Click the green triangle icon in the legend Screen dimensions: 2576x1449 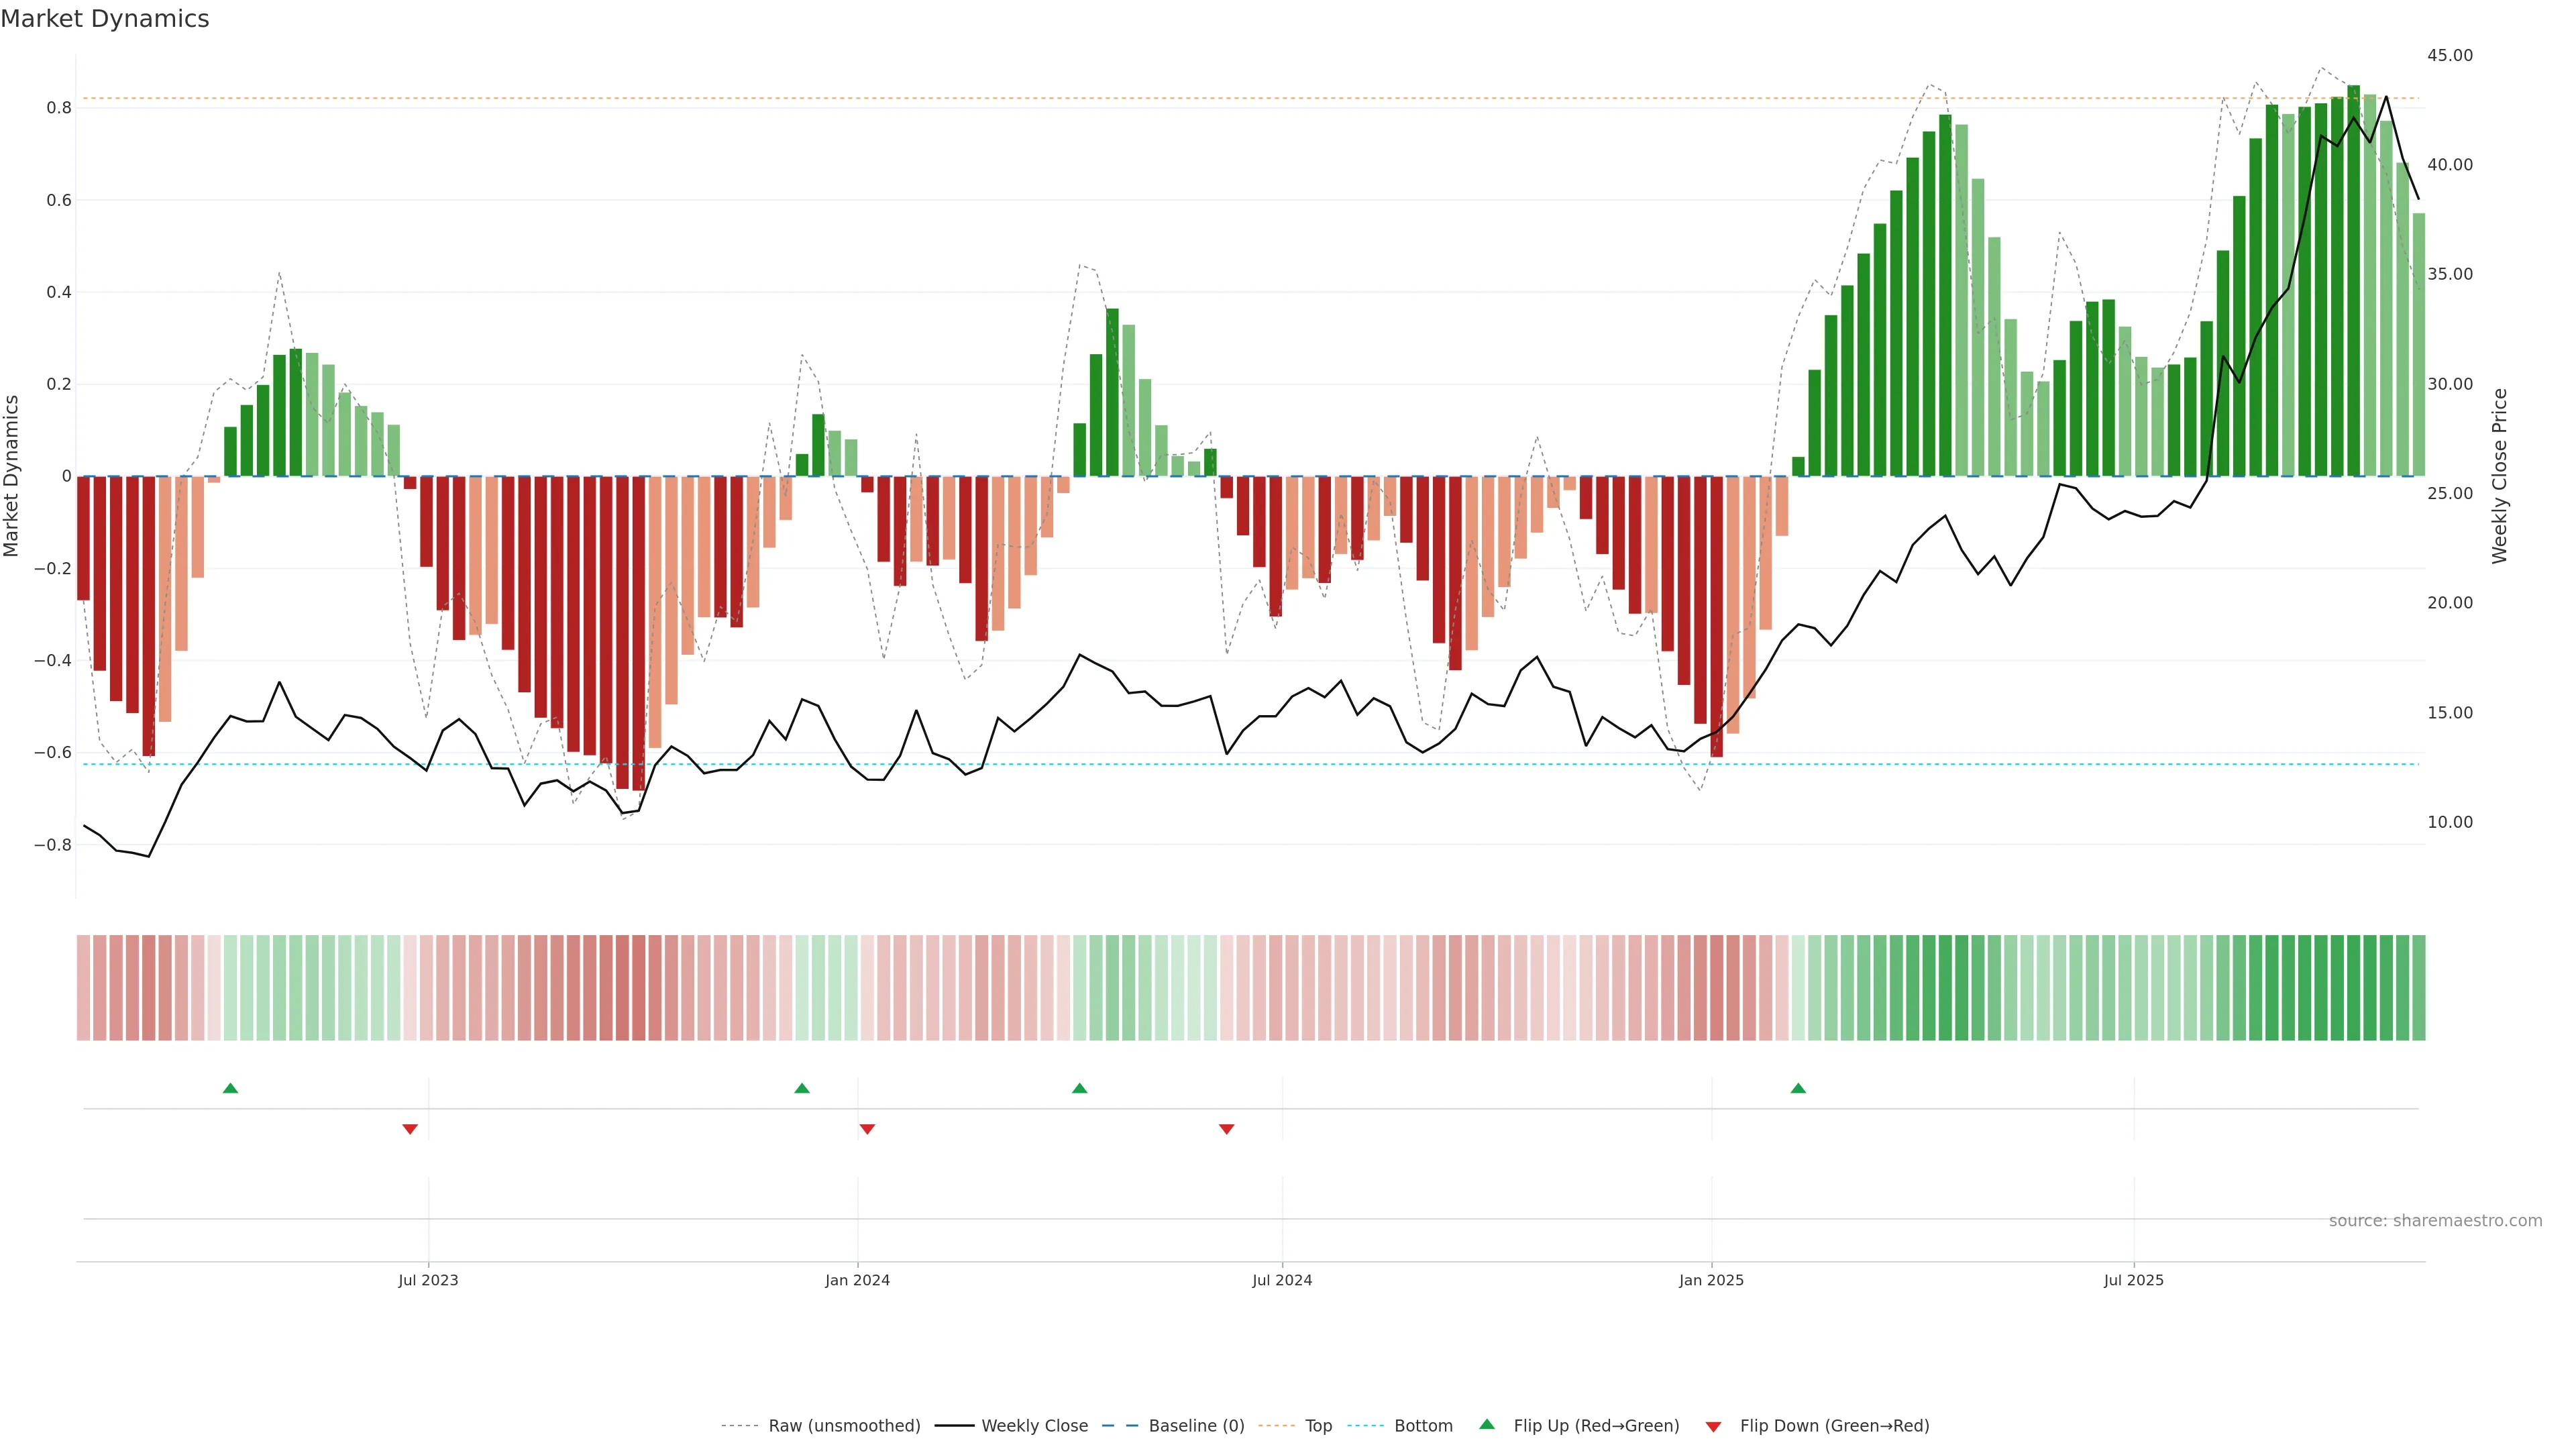tap(1487, 1424)
